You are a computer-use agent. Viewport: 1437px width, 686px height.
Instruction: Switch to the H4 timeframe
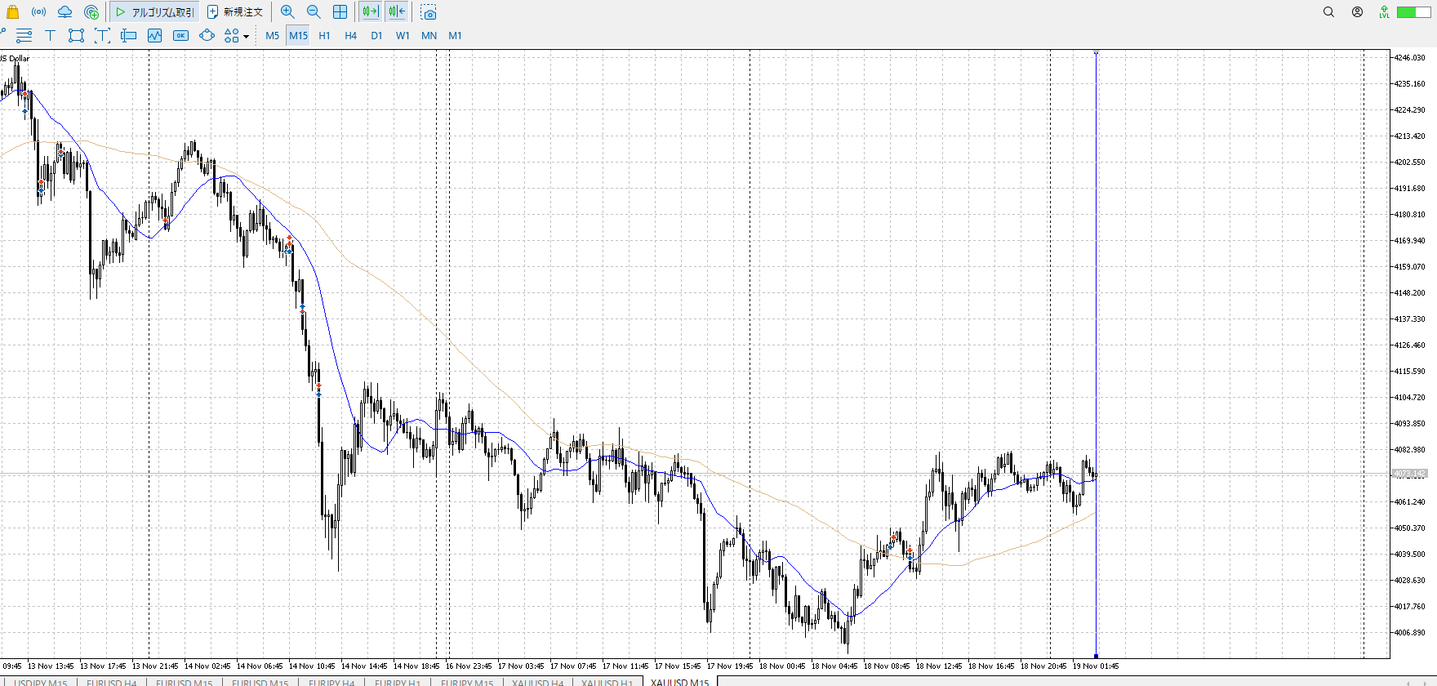(350, 36)
